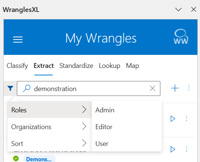Click the magnifier search icon
Image resolution: width=200 pixels, height=162 pixels.
pos(27,88)
